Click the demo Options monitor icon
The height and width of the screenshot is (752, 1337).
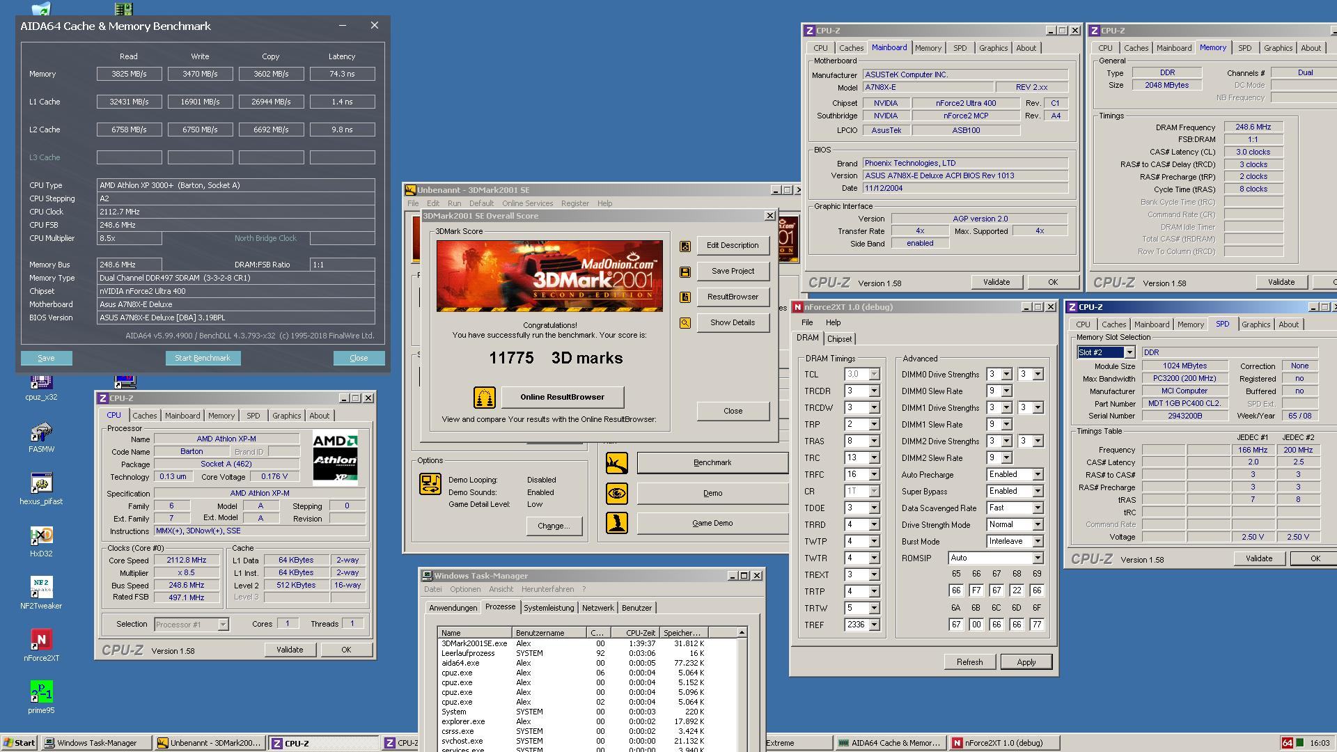point(430,484)
